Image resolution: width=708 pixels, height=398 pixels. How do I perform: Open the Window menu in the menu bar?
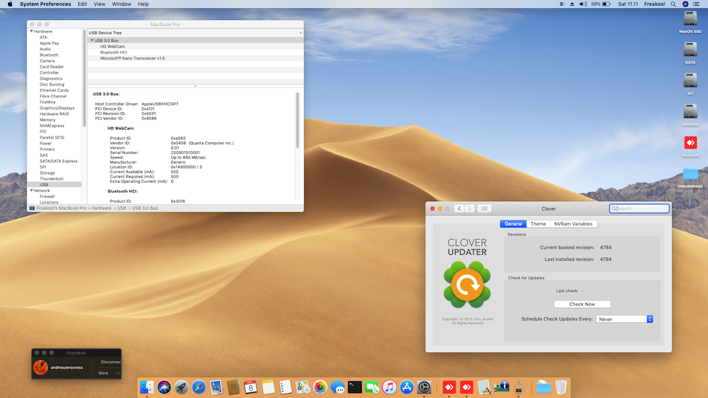point(121,4)
